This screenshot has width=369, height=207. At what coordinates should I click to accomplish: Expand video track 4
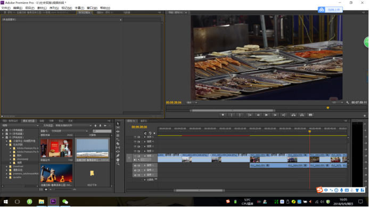pos(145,142)
